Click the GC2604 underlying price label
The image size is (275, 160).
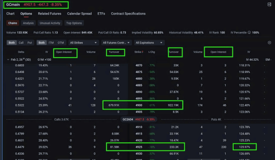tap(139, 120)
